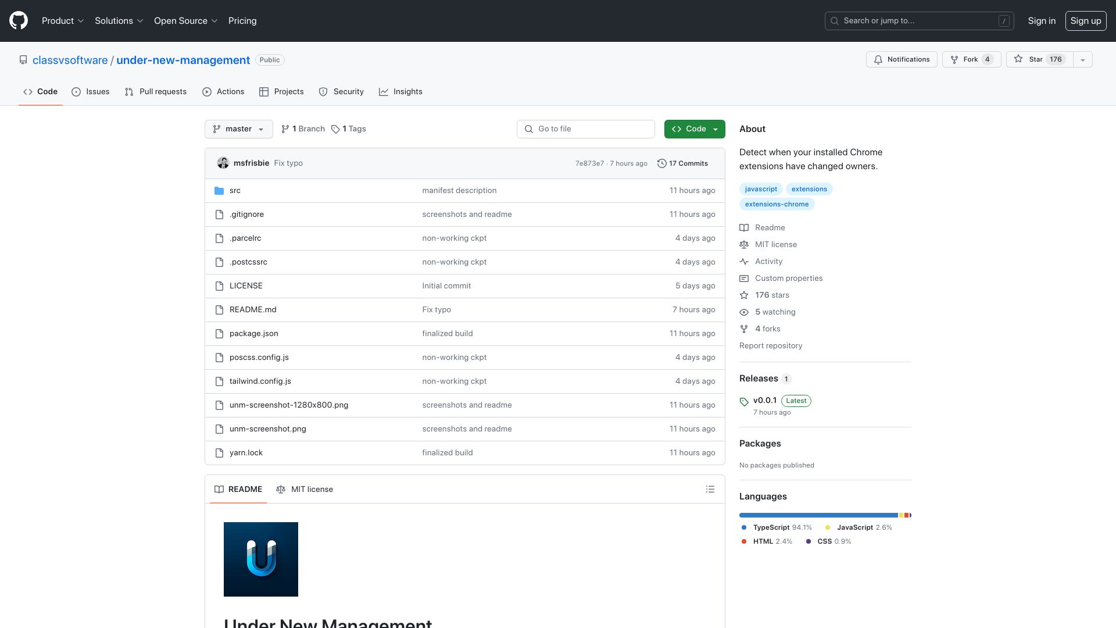Open the tailwind.config.js file
The width and height of the screenshot is (1116, 628).
coord(260,381)
